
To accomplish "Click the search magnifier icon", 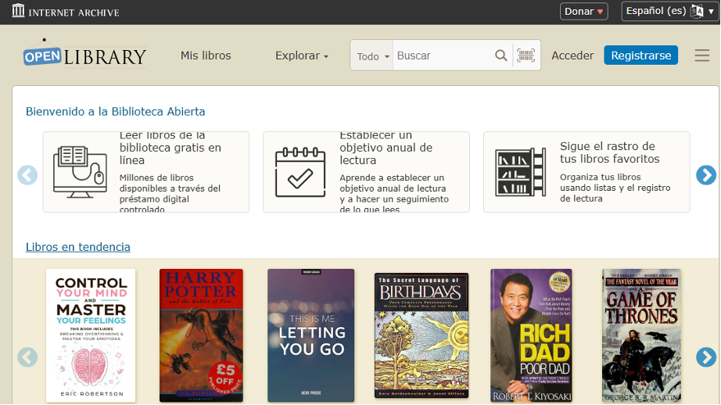I will tap(500, 56).
